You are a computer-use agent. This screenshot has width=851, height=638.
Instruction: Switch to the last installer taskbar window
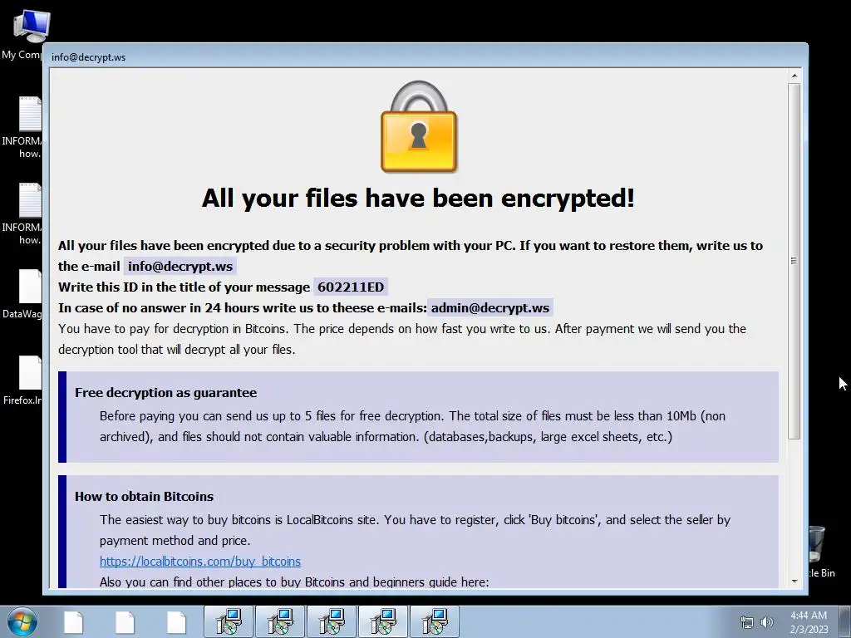tap(435, 621)
